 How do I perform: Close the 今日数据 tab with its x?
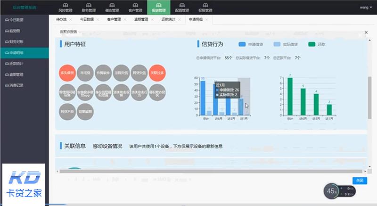tap(98, 19)
